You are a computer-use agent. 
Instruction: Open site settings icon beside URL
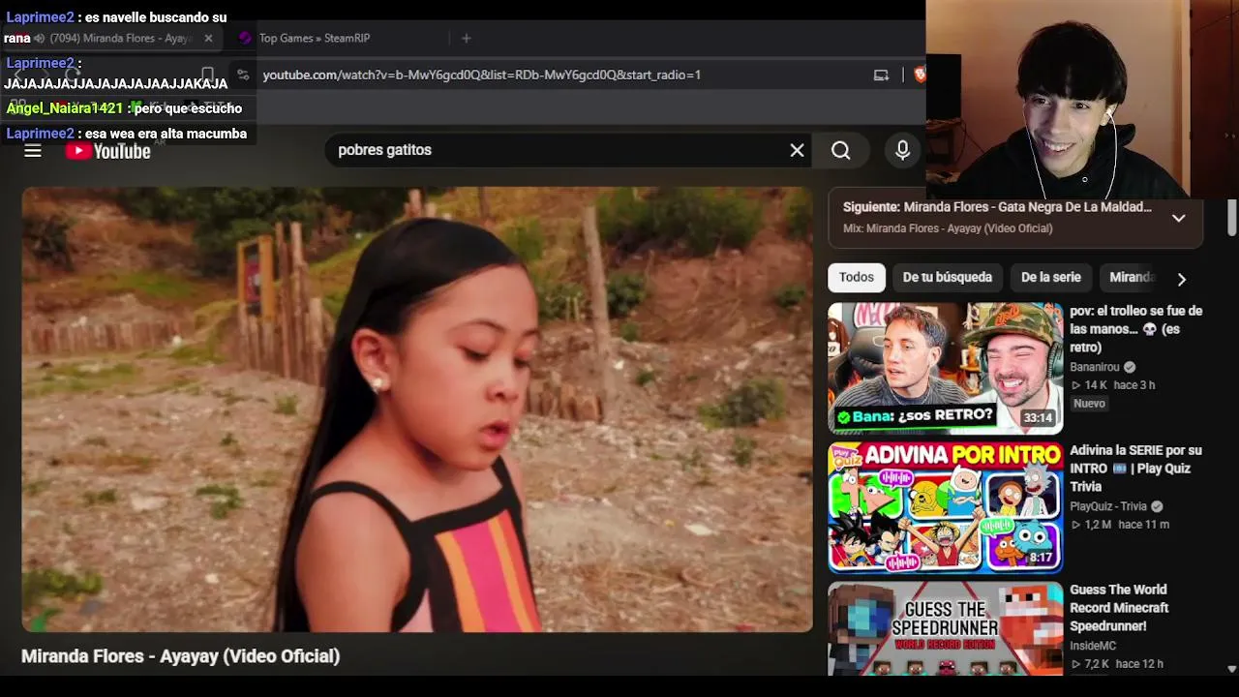point(243,75)
